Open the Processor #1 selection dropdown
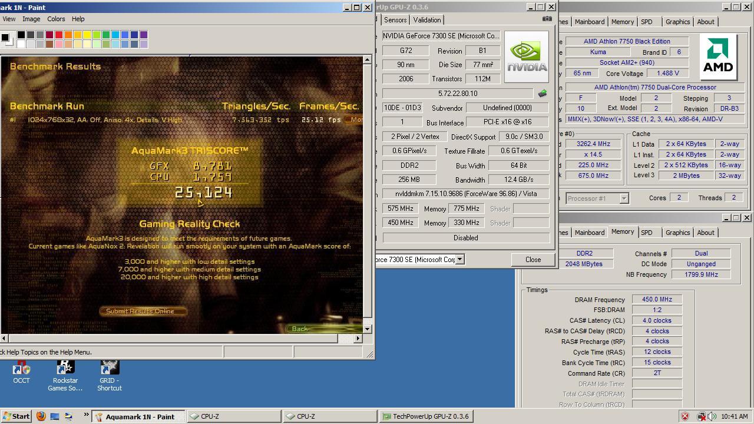Viewport: 754px width, 424px height. tap(624, 198)
